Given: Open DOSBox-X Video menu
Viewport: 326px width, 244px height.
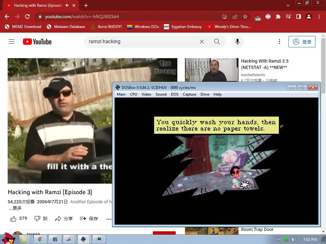Looking at the screenshot, I should (146, 94).
